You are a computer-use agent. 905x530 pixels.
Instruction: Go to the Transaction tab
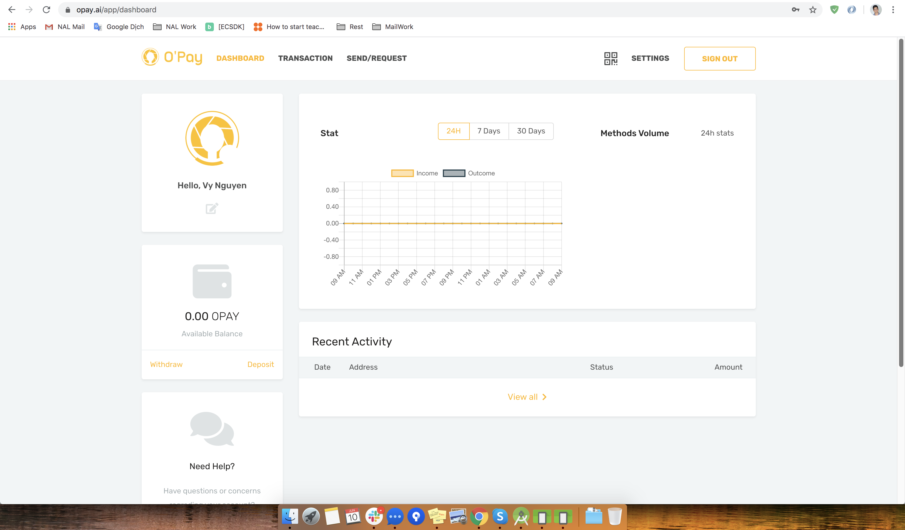305,58
